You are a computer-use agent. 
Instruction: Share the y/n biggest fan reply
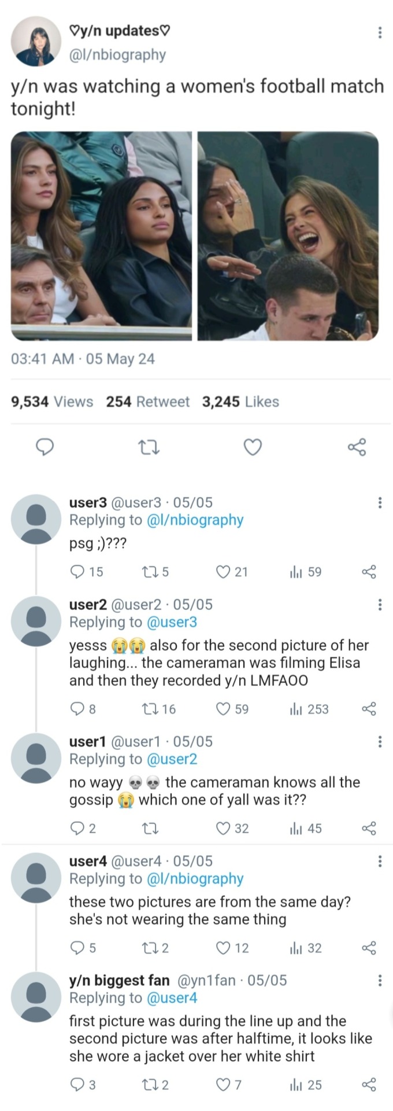click(369, 1085)
